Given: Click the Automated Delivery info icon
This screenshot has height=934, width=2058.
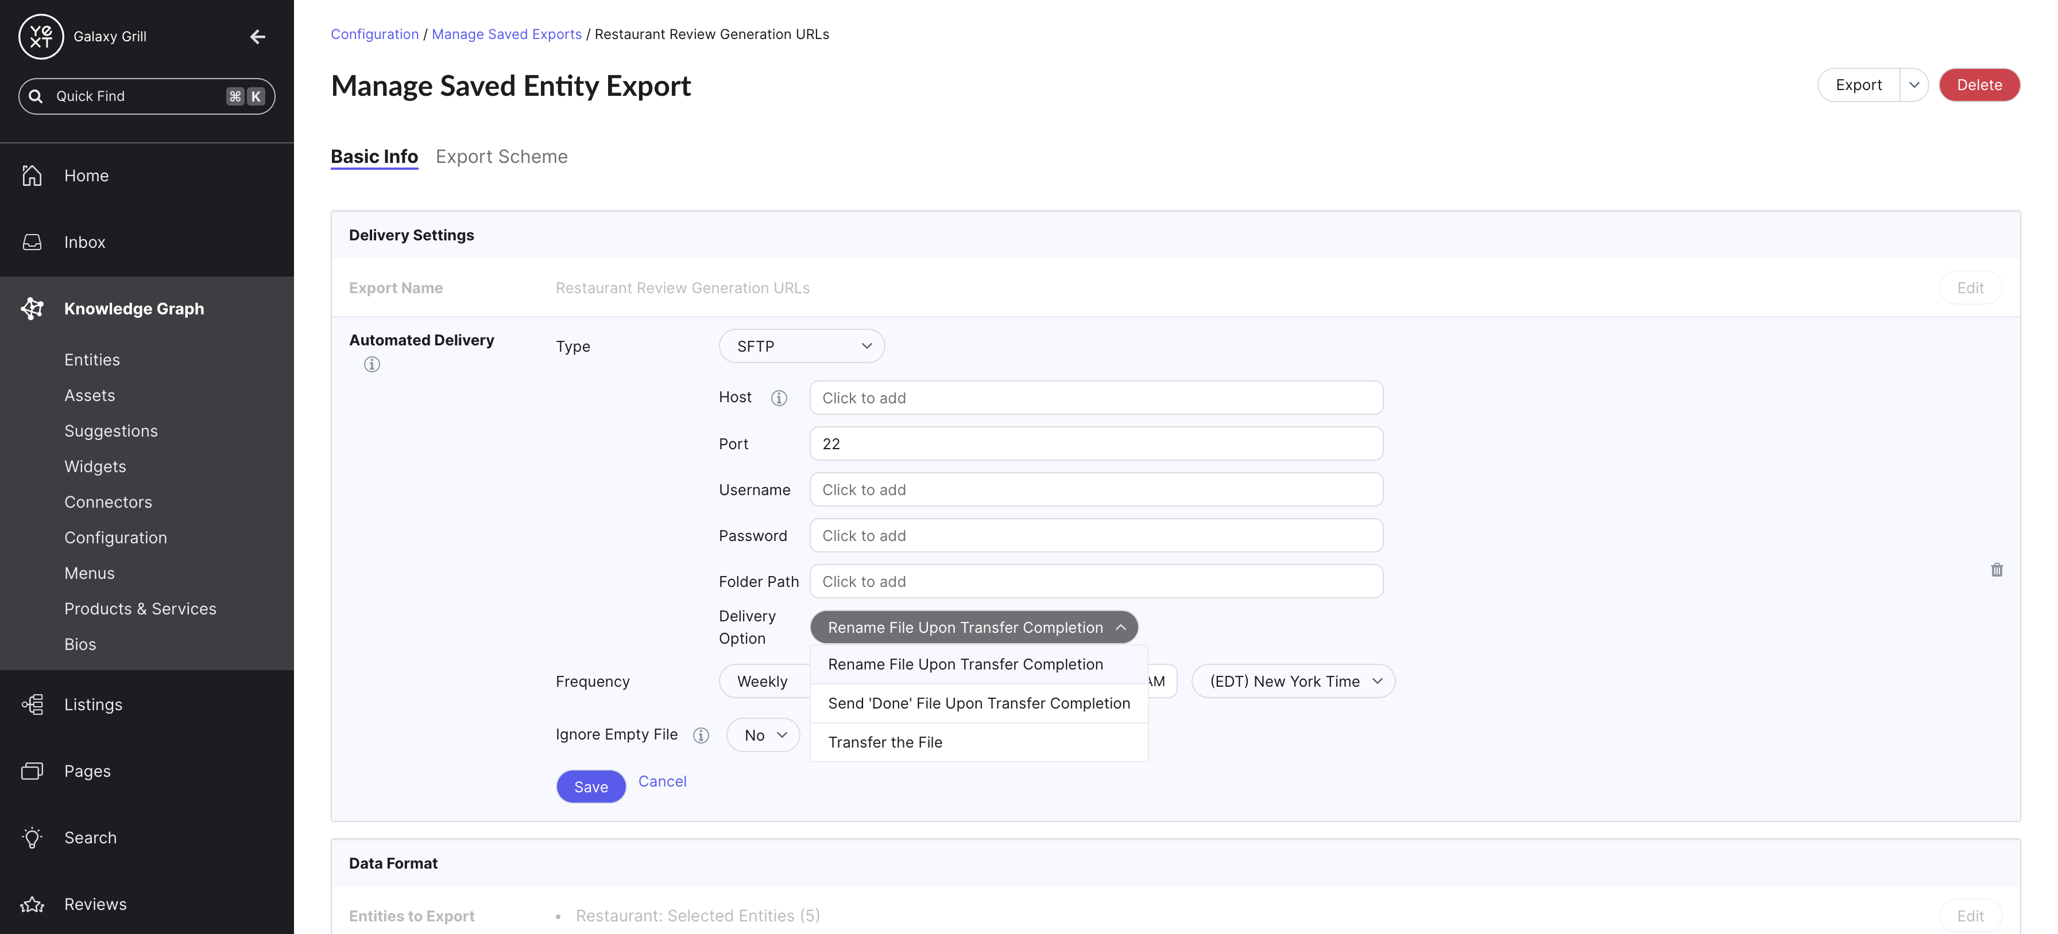Looking at the screenshot, I should (x=372, y=365).
